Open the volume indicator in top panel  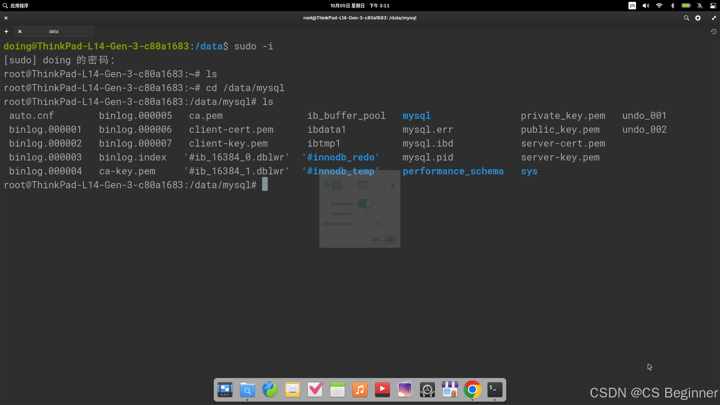point(645,6)
